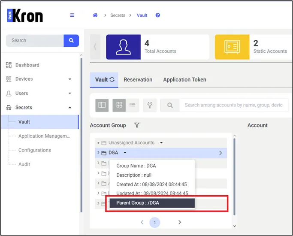Switch to list view icon

132,105
